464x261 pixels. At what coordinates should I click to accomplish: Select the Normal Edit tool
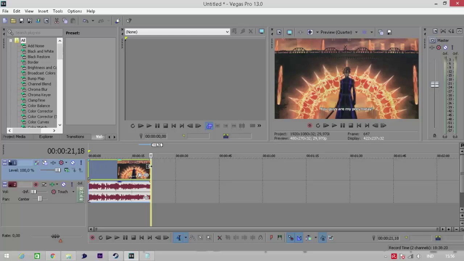click(x=179, y=238)
